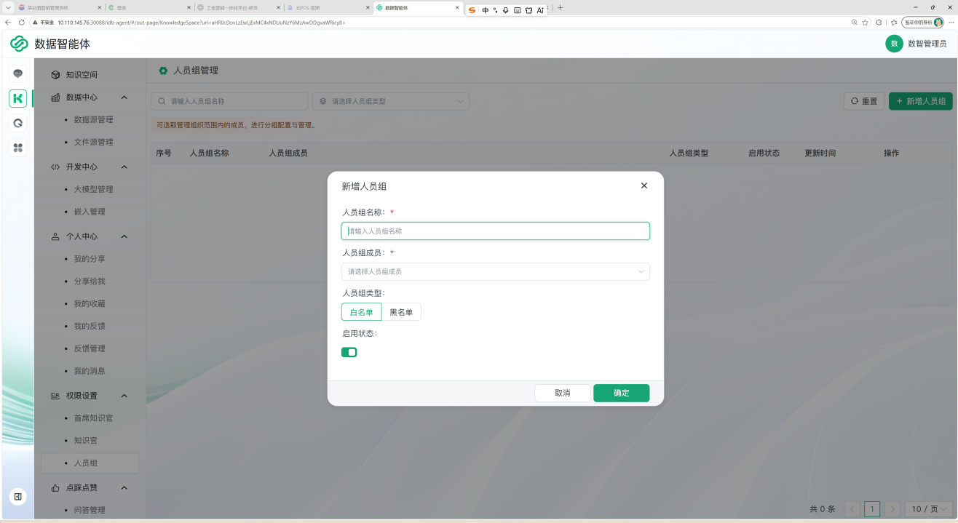Click the 数据智能体 logo icon

[19, 44]
